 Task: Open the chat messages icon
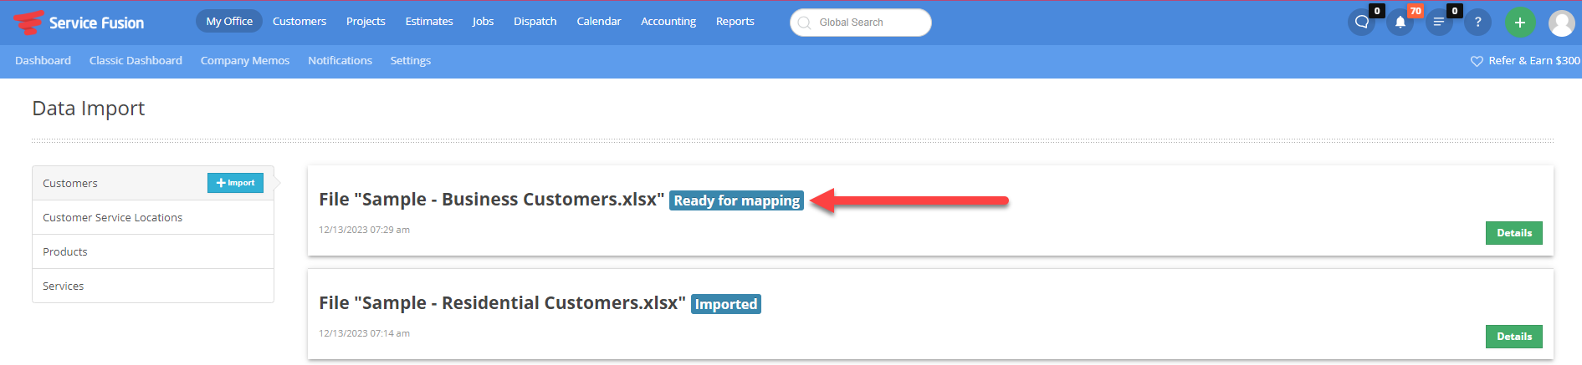[1361, 23]
